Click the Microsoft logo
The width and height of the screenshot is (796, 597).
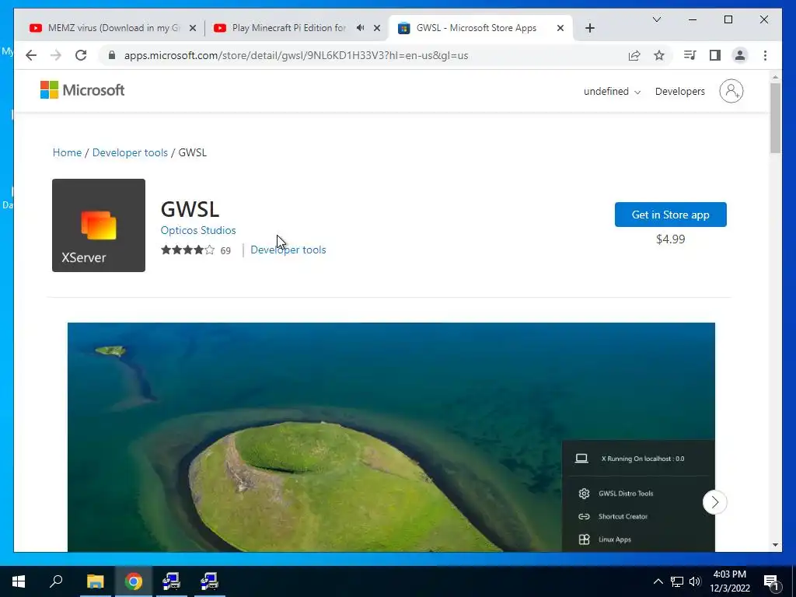(82, 90)
